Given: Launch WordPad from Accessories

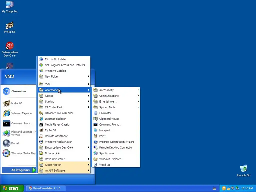Looking at the screenshot, I should (116, 164).
